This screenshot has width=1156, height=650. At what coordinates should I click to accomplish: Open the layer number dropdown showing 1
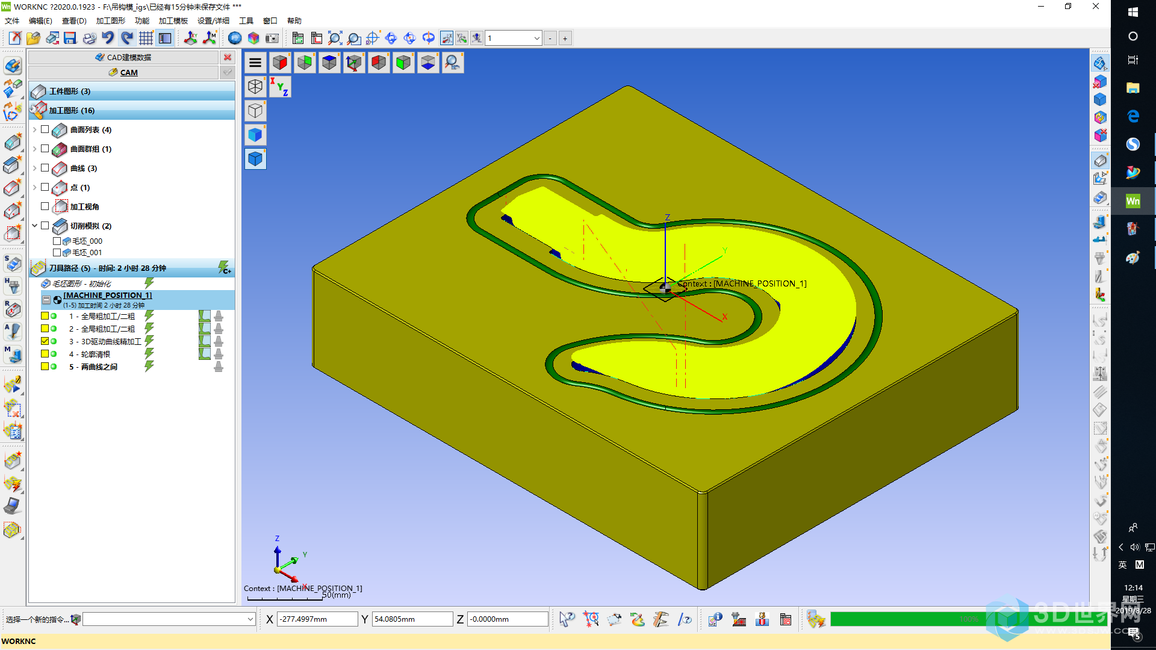(x=536, y=38)
